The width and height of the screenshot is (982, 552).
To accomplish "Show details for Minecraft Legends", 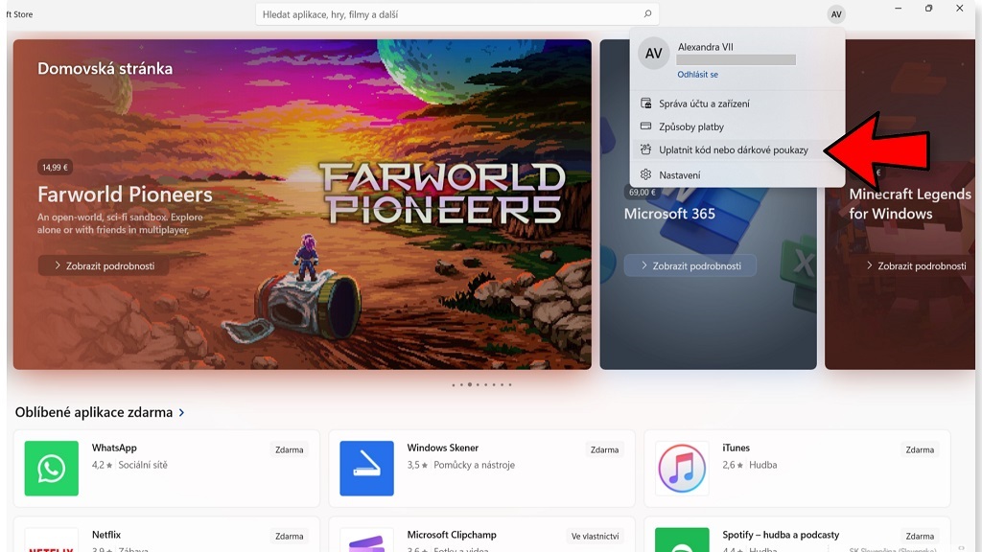I will tap(915, 265).
